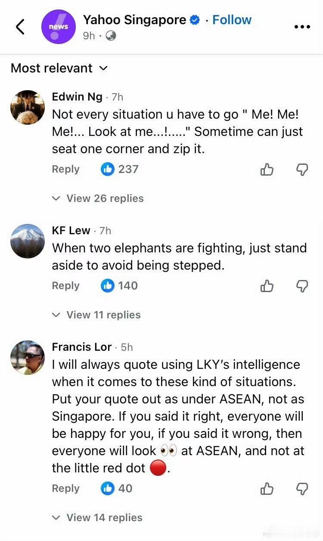Open KF Lew's mountain profile picture

pos(27,241)
